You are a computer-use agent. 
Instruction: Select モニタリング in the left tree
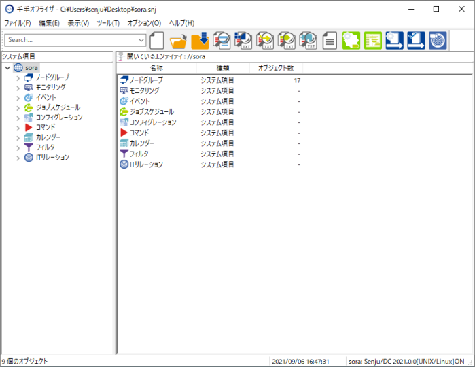(50, 88)
